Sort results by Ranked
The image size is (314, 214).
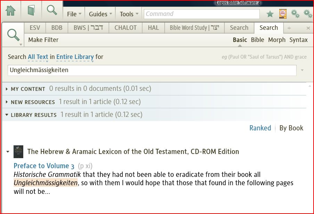260,128
